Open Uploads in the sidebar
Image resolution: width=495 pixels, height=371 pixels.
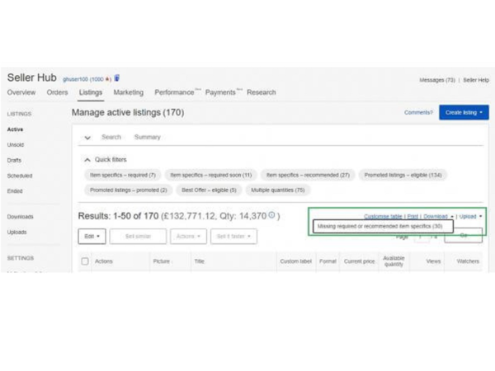[x=17, y=232]
